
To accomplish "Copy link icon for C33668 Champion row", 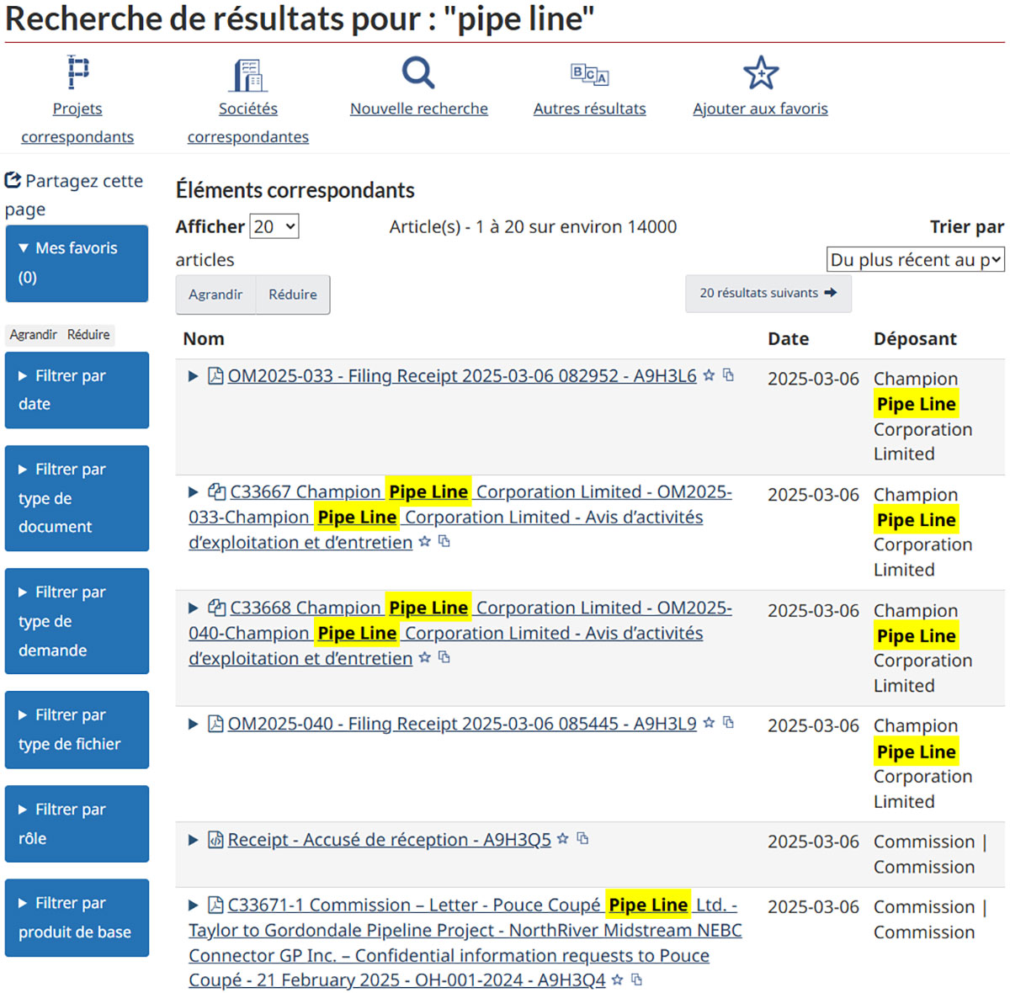I will pyautogui.click(x=444, y=657).
